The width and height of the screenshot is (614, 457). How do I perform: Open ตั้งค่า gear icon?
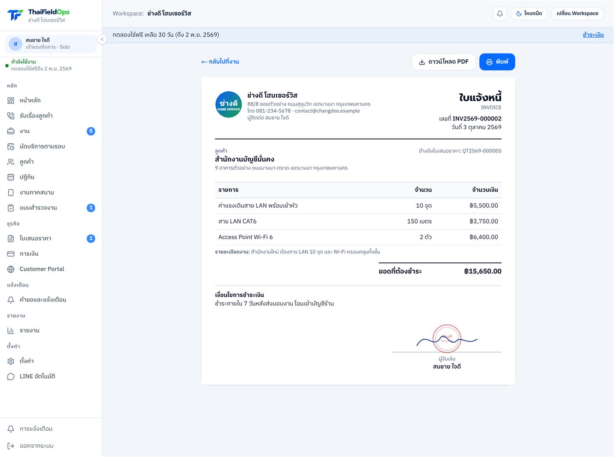click(x=11, y=361)
